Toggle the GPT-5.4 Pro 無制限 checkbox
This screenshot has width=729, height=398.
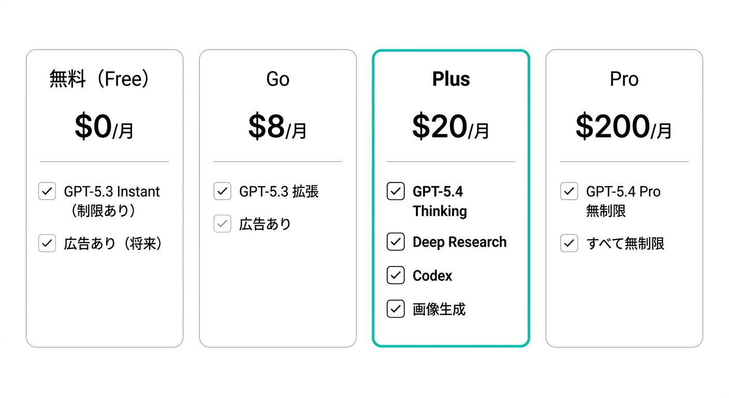[x=569, y=191]
